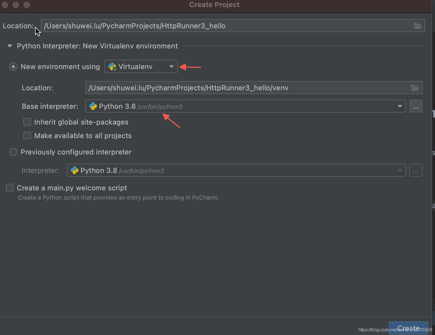Select New environment using radio button
Screen dimensions: 435x335
point(13,67)
